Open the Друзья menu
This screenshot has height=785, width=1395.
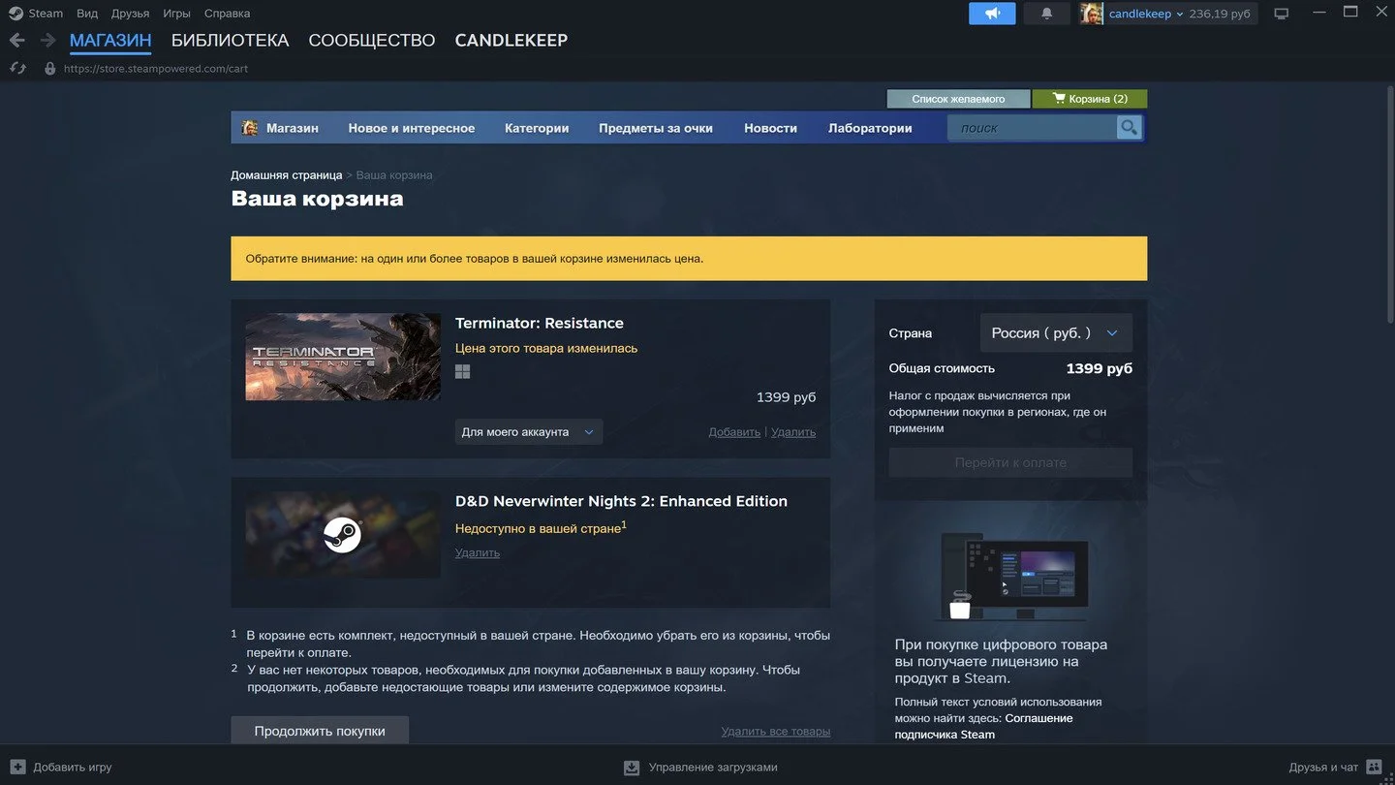[130, 14]
